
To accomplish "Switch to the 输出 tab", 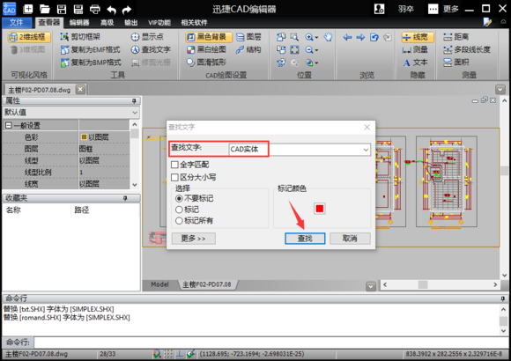I will click(x=130, y=23).
